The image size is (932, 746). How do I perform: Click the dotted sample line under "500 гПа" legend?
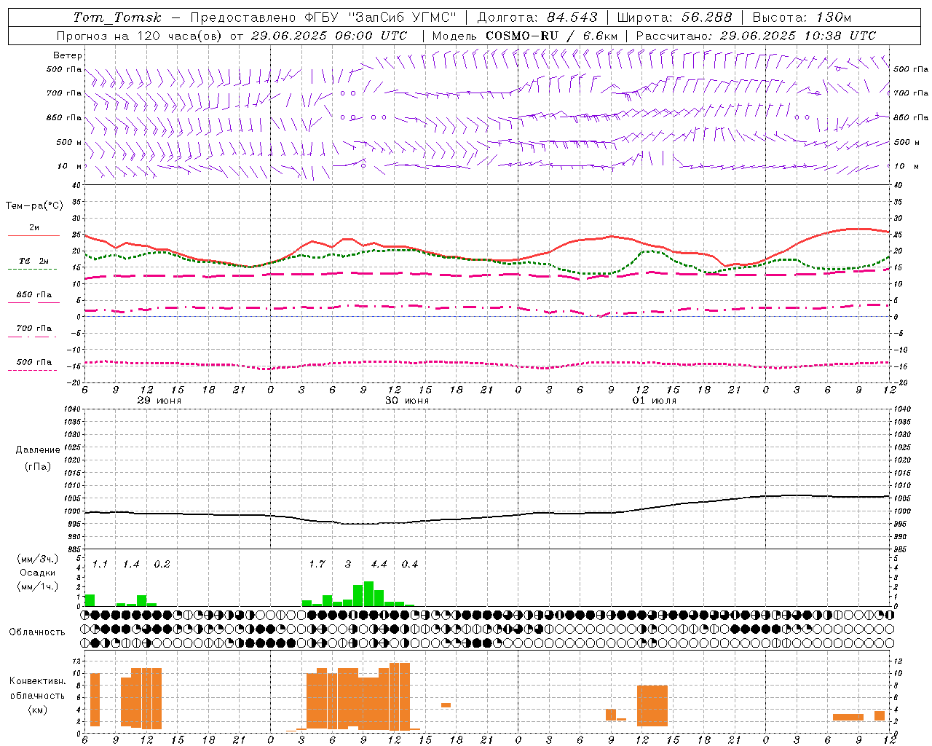(33, 370)
